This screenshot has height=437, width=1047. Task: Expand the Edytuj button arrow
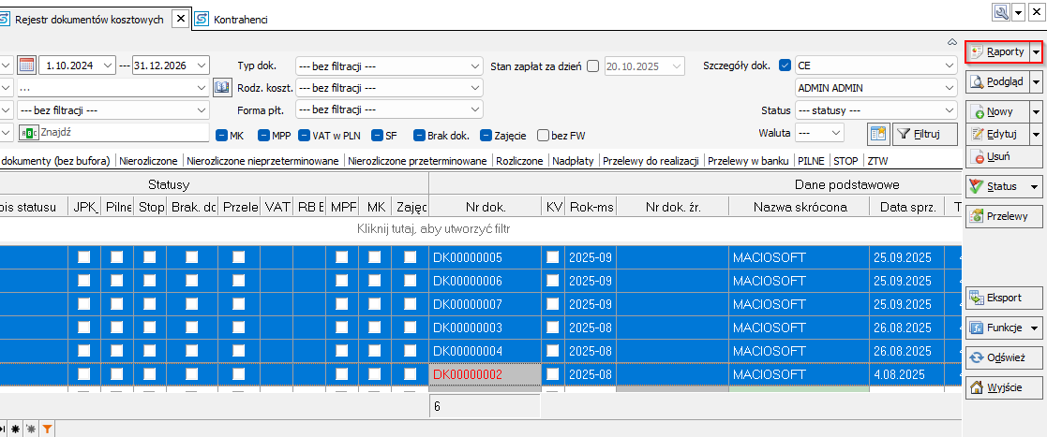1037,135
